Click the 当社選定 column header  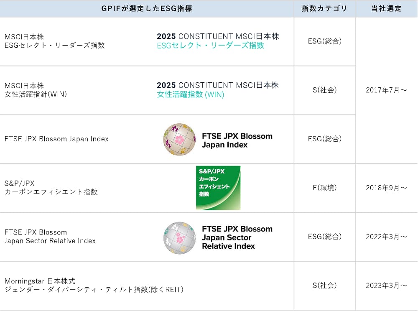click(x=386, y=9)
